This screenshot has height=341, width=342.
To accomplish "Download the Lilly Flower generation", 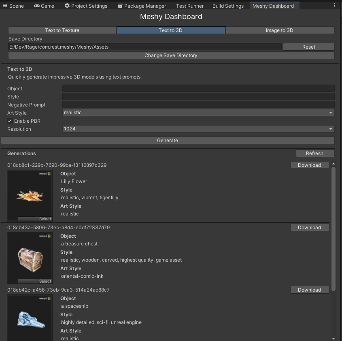I will pyautogui.click(x=310, y=165).
